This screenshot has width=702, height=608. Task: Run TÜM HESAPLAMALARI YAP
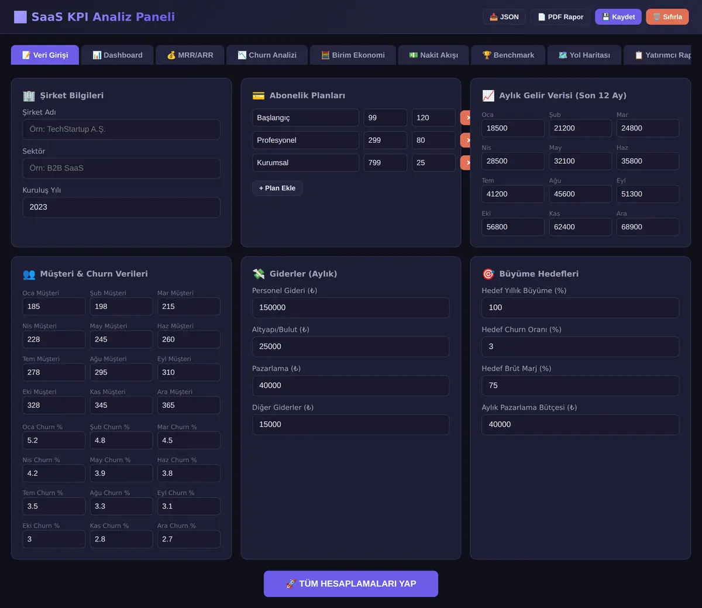tap(351, 584)
